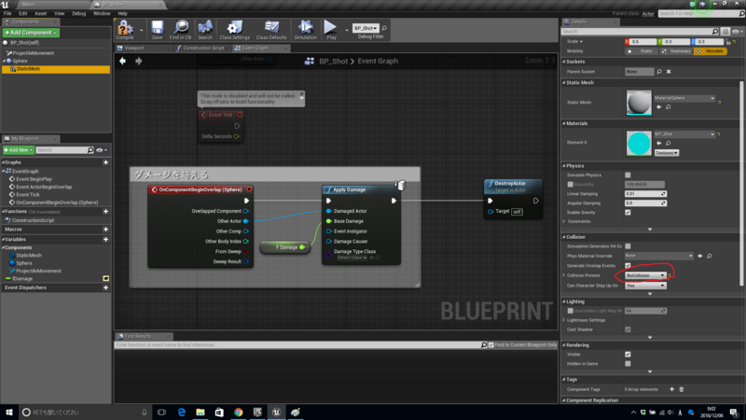
Task: Open Collision Presets dropdown
Action: tap(645, 275)
